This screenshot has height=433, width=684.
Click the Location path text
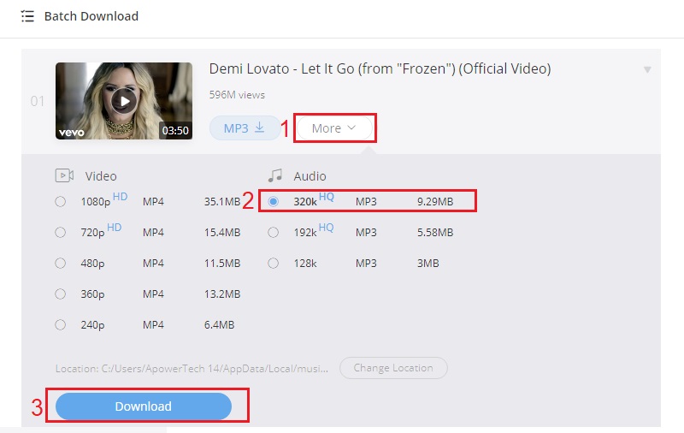192,369
